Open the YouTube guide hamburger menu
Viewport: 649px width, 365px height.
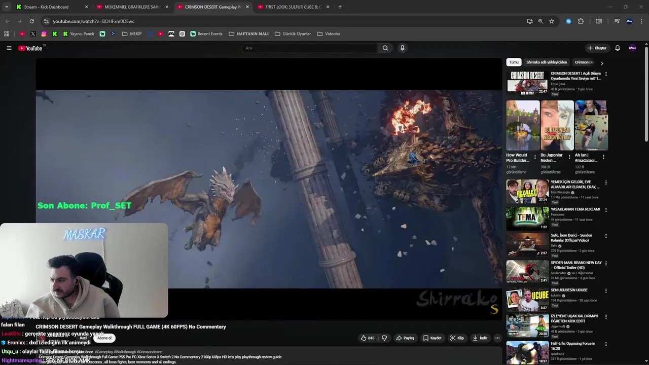(x=9, y=48)
